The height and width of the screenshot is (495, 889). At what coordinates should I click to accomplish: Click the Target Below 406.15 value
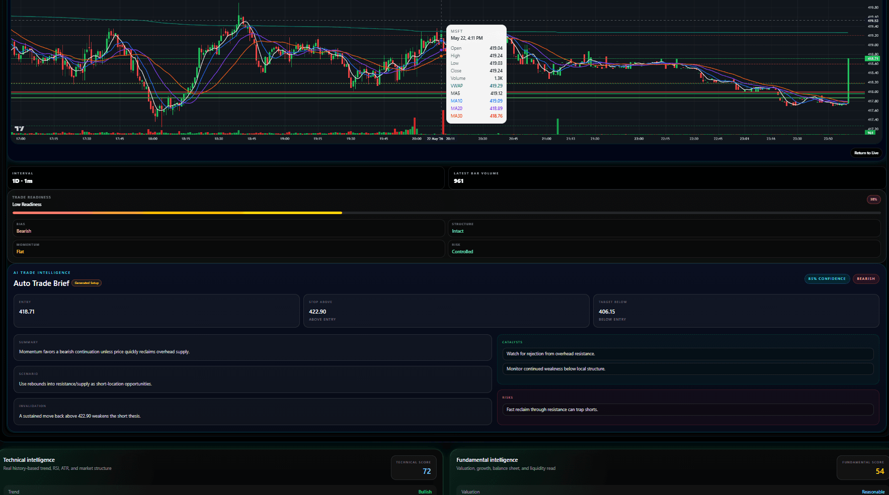point(607,312)
